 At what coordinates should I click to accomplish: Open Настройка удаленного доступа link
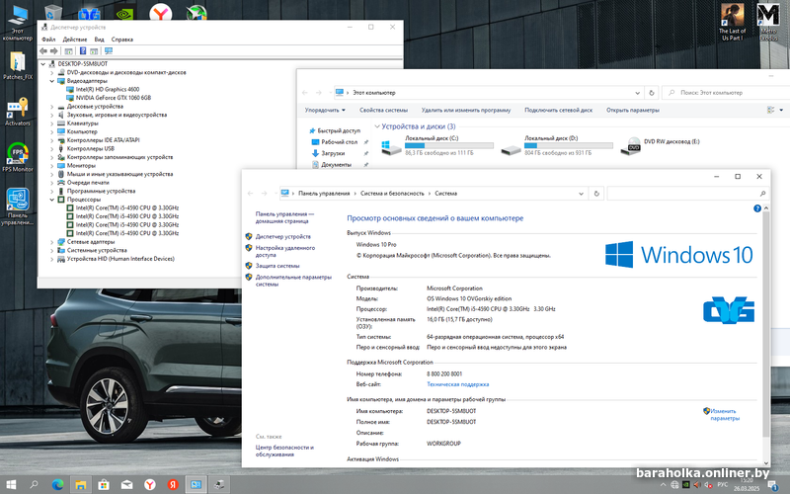[285, 251]
